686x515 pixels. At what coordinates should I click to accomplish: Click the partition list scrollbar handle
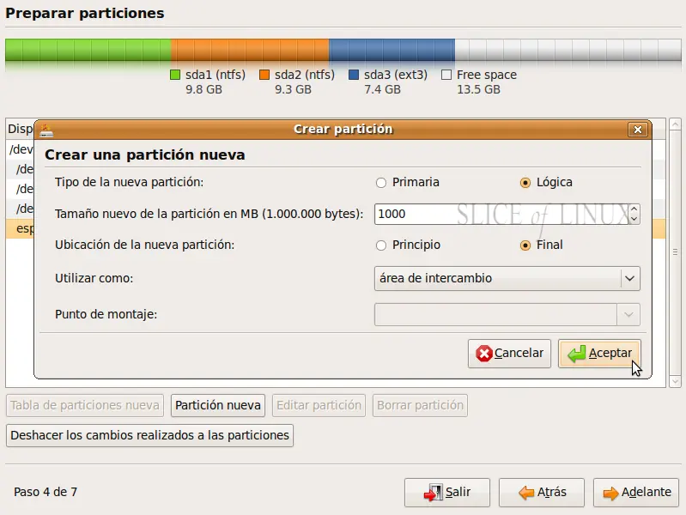point(675,252)
